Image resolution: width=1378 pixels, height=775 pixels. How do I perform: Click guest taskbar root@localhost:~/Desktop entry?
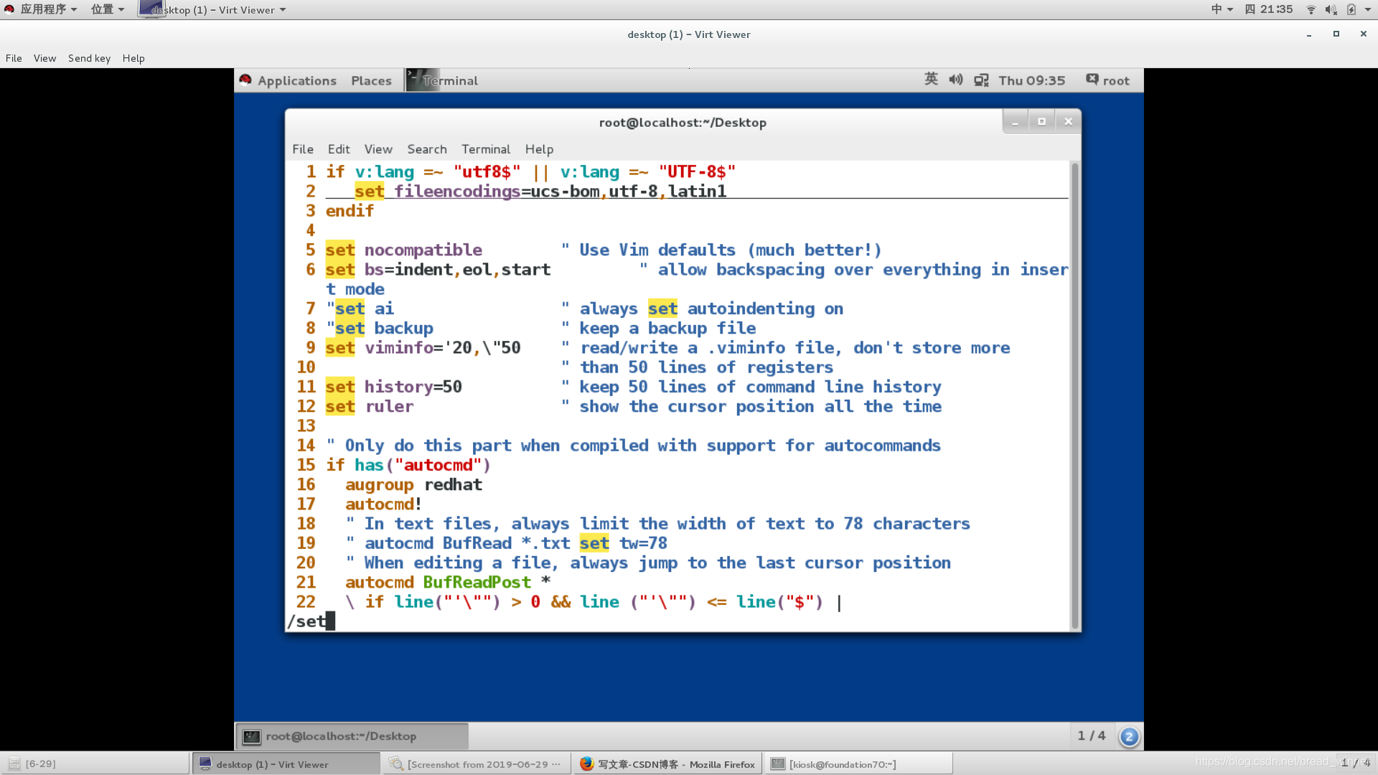coord(352,736)
